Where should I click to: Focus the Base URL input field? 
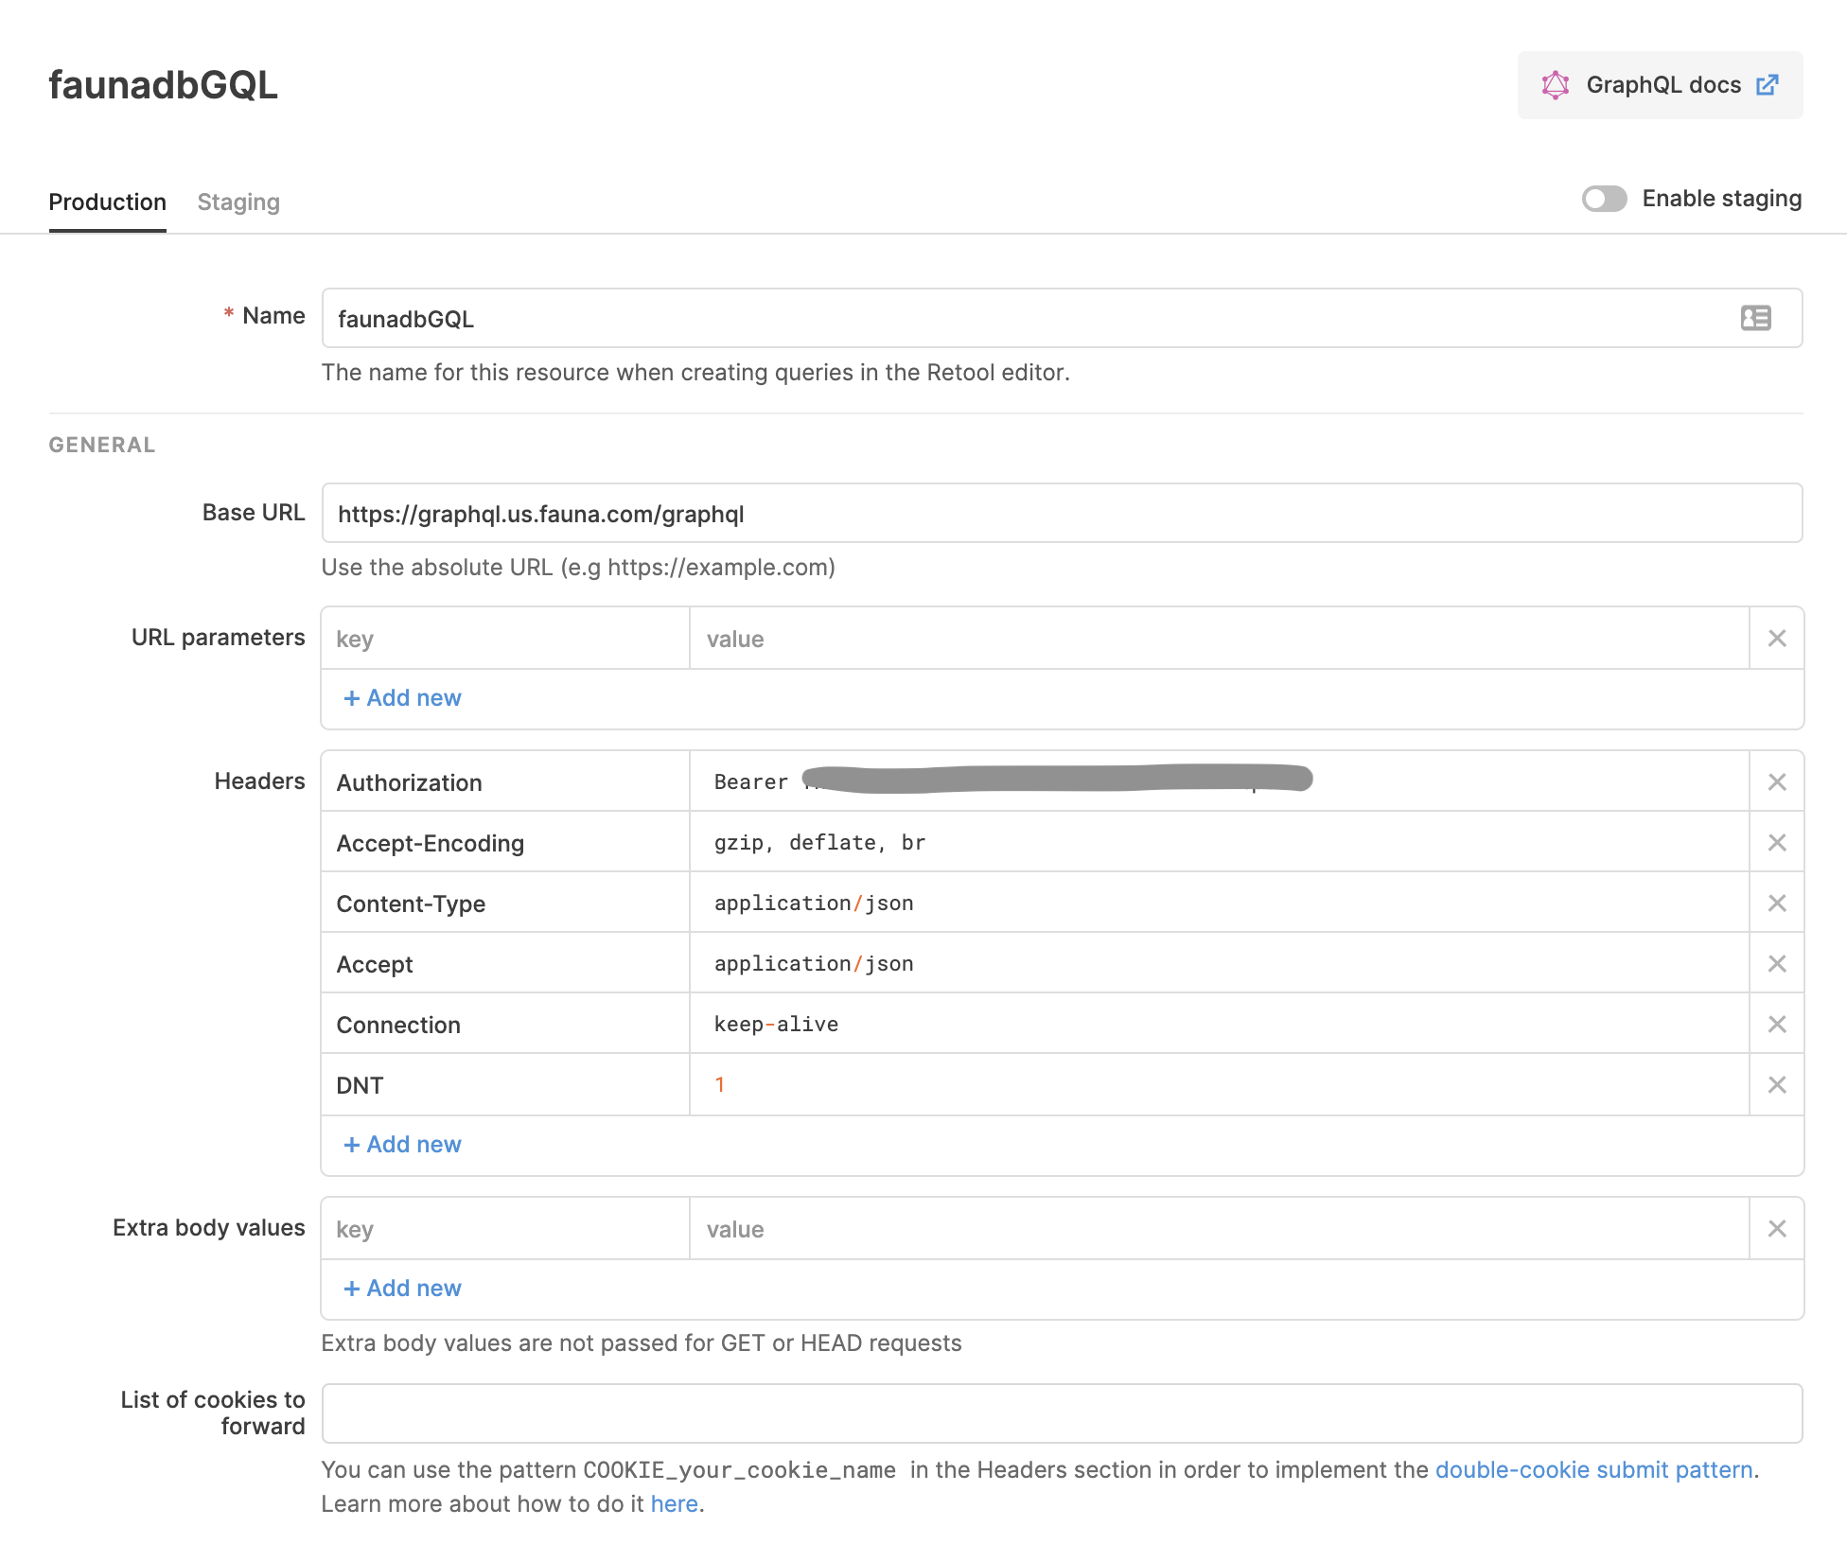click(1062, 513)
